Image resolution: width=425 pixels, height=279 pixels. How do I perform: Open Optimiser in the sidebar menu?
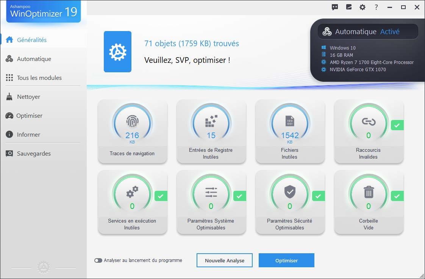(x=43, y=116)
